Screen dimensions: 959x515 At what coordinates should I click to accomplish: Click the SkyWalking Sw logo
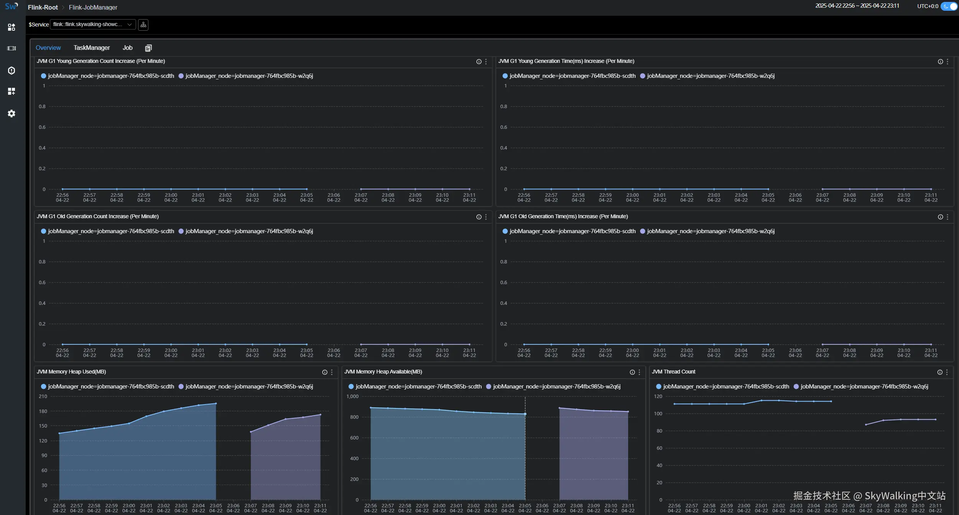(11, 6)
